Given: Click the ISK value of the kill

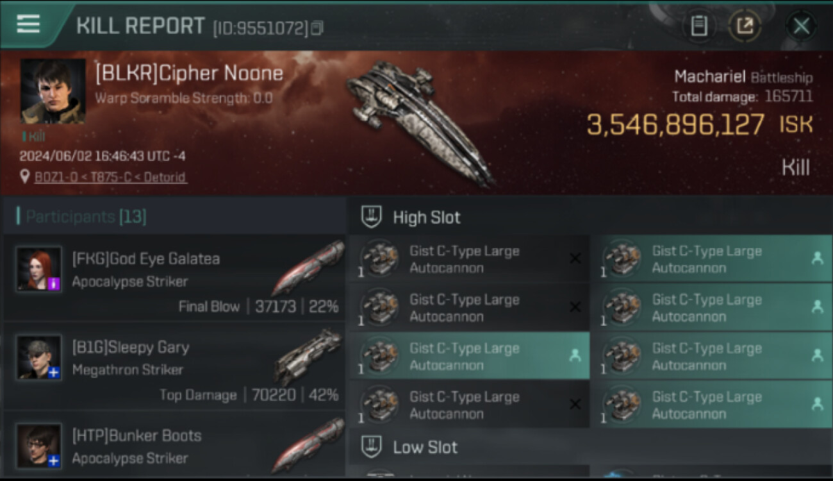Looking at the screenshot, I should coord(699,124).
